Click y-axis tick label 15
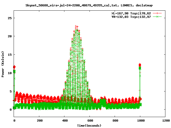The image size is (171, 128). 10,55
